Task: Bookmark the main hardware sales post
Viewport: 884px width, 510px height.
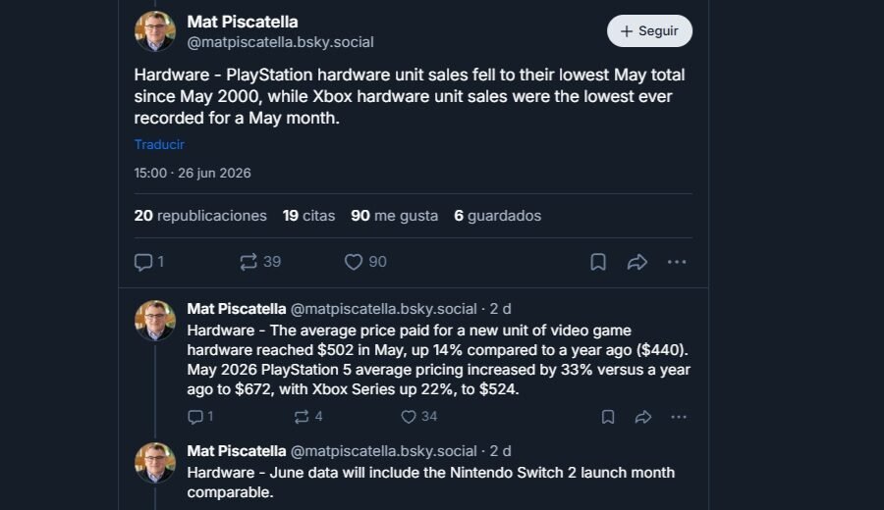Action: pyautogui.click(x=598, y=262)
